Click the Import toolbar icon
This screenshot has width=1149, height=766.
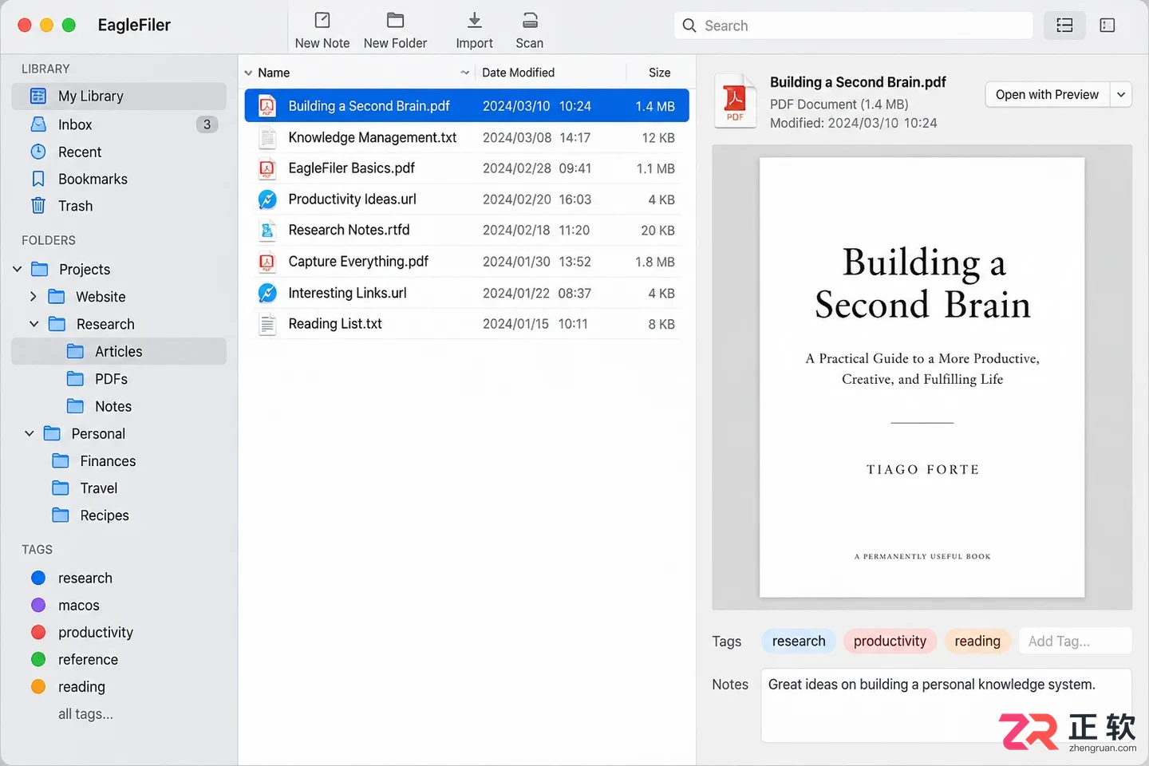[474, 20]
